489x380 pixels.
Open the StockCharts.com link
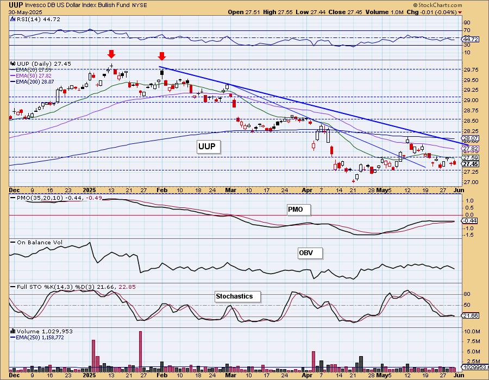(x=440, y=5)
